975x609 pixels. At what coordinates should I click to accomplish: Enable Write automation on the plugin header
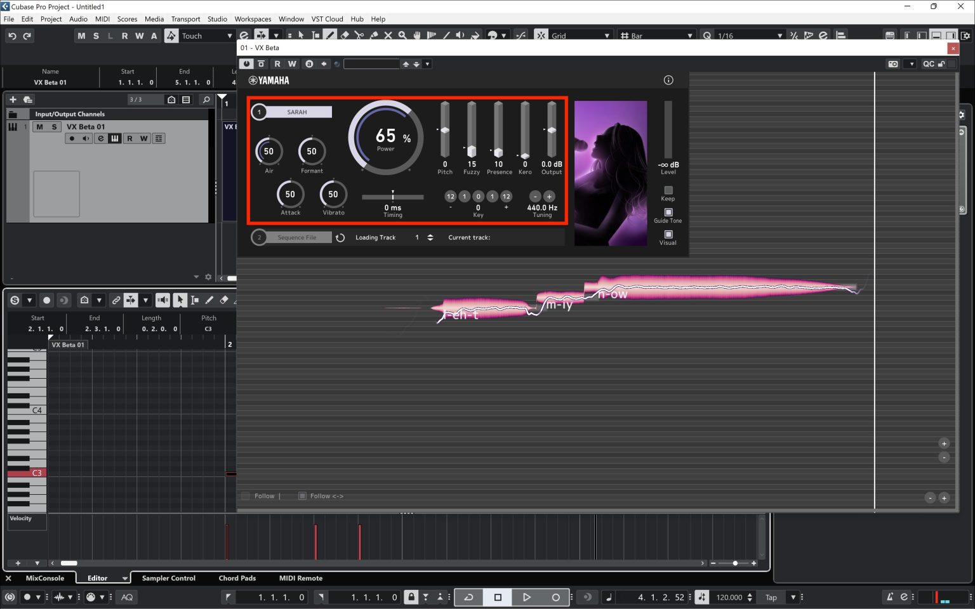click(291, 63)
